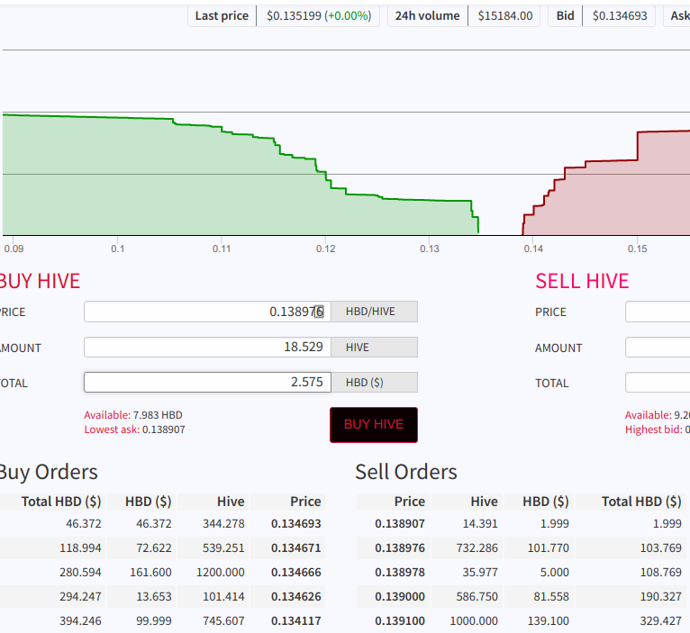Click the BUY HIVE button
Image resolution: width=690 pixels, height=633 pixels.
tap(374, 424)
